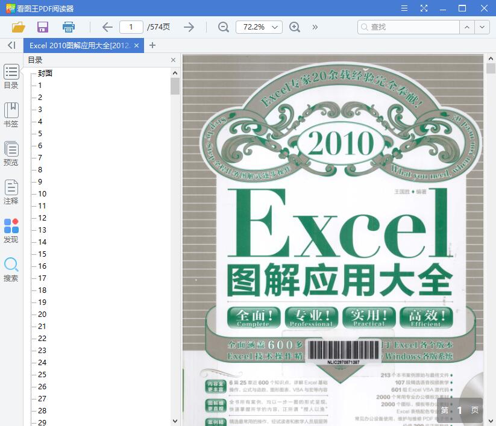The height and width of the screenshot is (426, 496).
Task: Click the 目录 panel header title
Action: [35, 60]
